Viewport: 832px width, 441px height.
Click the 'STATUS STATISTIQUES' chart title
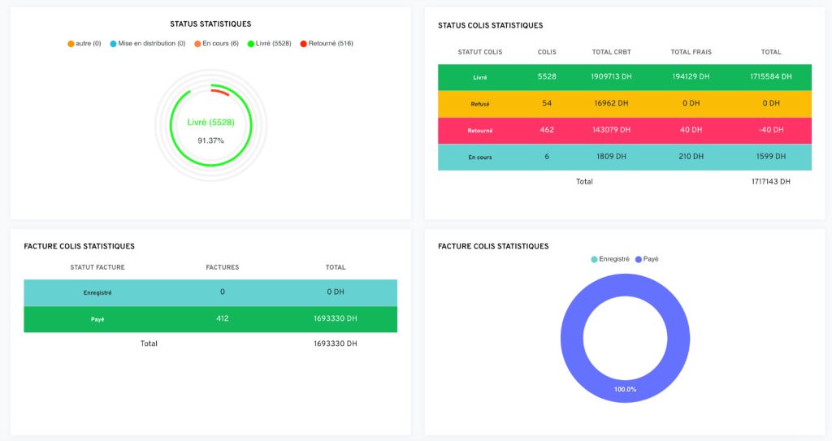tap(210, 24)
